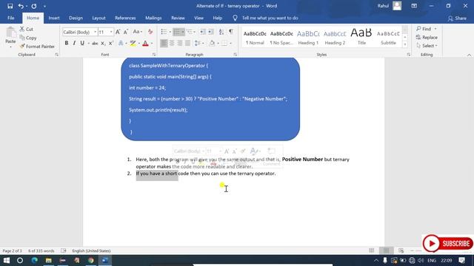Click the Cut button

[27, 30]
